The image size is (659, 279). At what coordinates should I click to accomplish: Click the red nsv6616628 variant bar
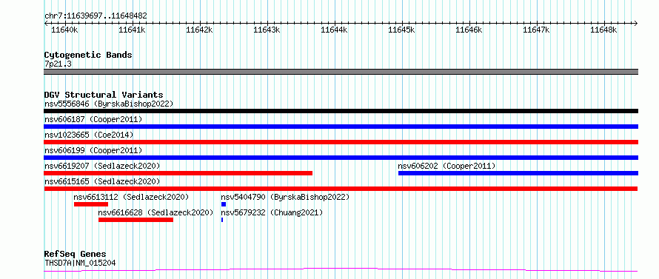[x=136, y=220]
